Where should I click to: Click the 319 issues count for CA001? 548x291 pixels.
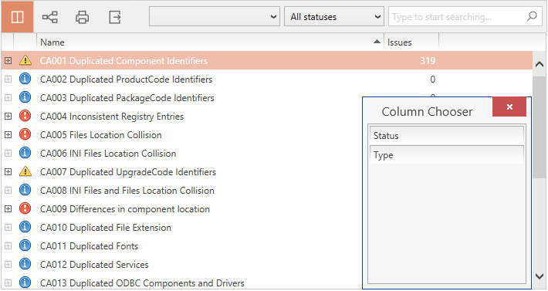pos(428,61)
